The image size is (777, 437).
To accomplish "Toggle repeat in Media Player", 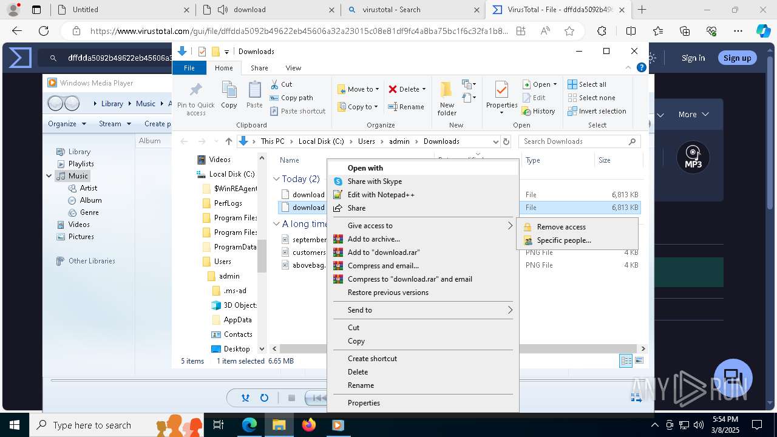I will [x=264, y=398].
